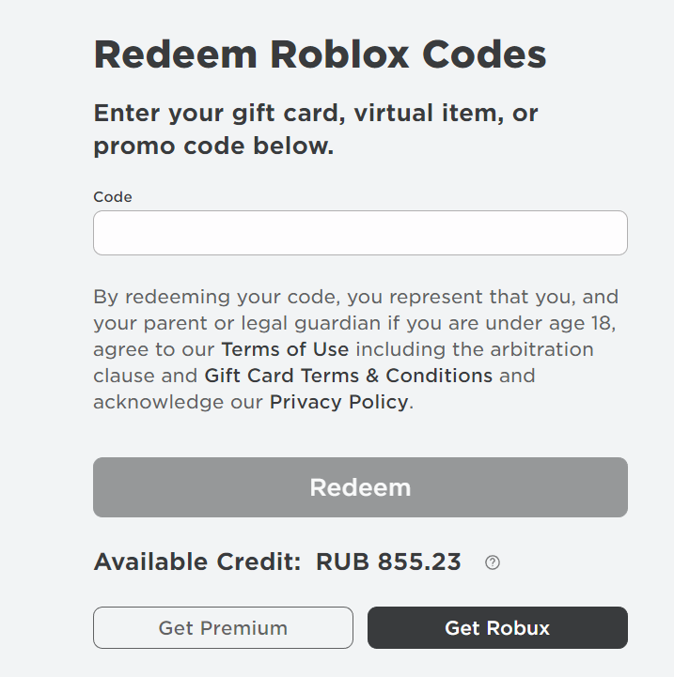
Task: Click the 'gift card, virtual item' subheading line
Action: (315, 114)
